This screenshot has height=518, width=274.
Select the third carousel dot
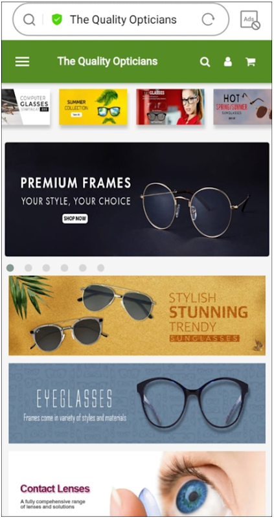[46, 267]
